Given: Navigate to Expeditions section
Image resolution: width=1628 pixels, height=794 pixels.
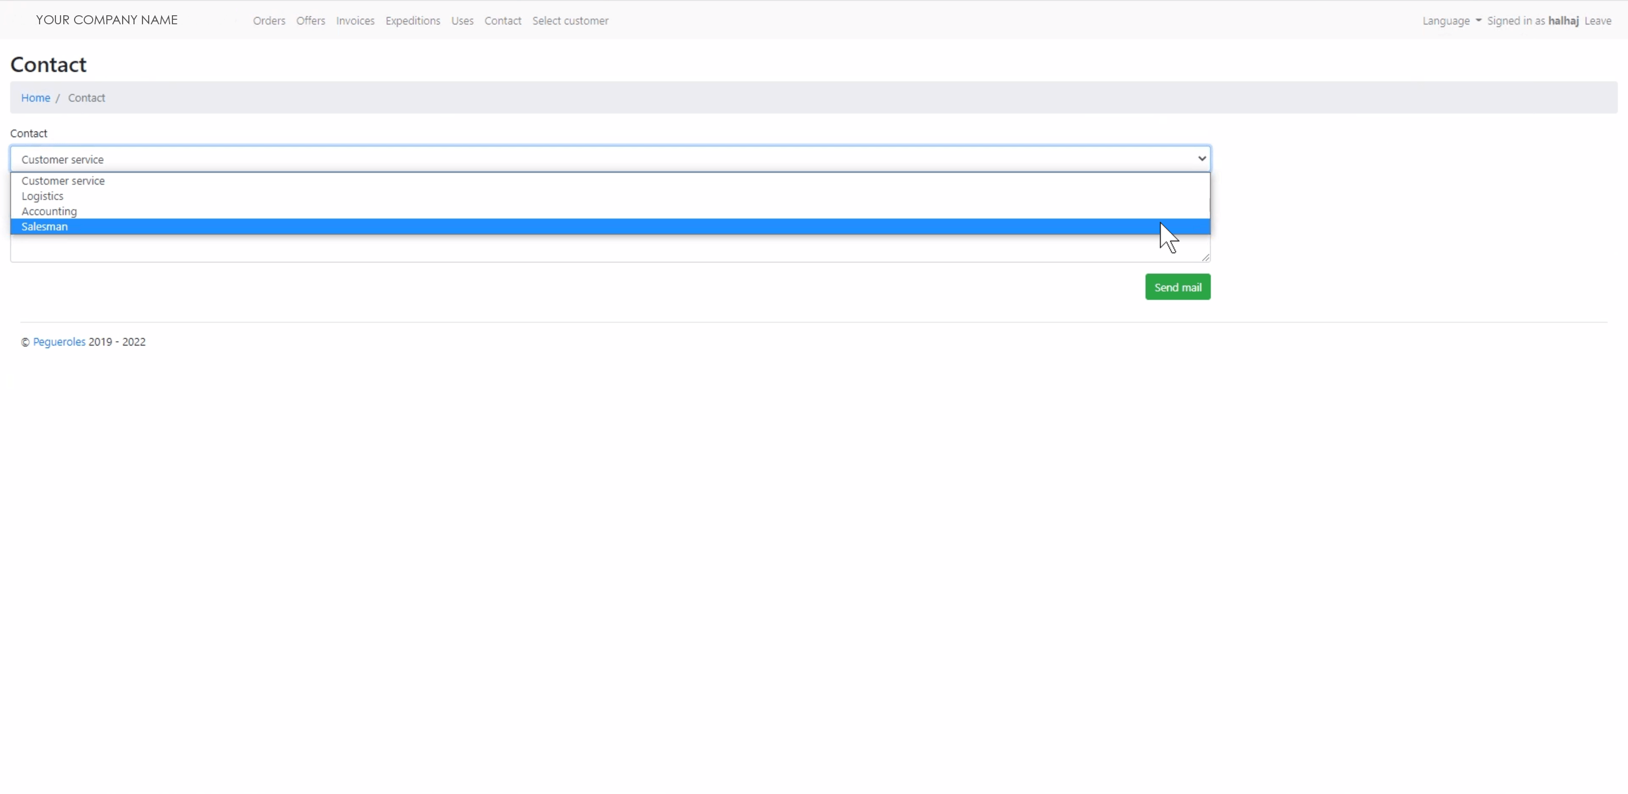Looking at the screenshot, I should click(412, 21).
